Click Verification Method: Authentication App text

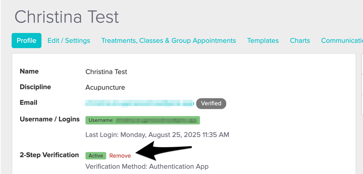(x=147, y=166)
